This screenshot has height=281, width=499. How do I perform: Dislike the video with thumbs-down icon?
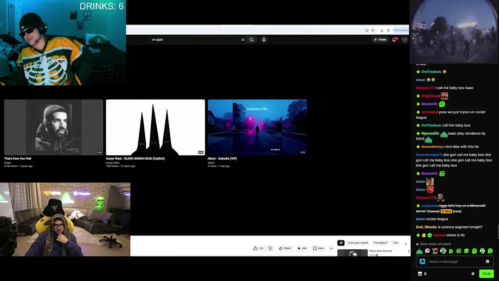pyautogui.click(x=270, y=248)
